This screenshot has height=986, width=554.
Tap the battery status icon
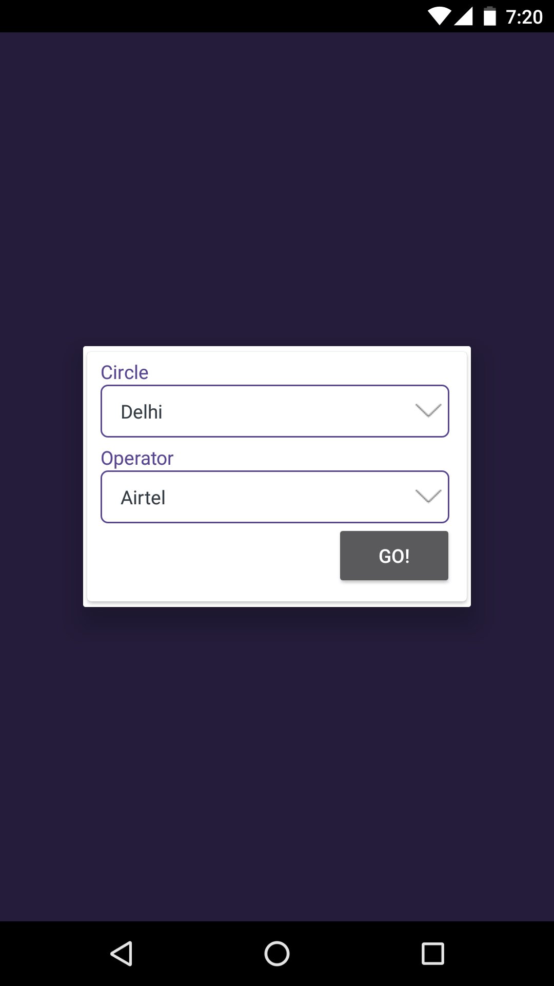click(490, 15)
